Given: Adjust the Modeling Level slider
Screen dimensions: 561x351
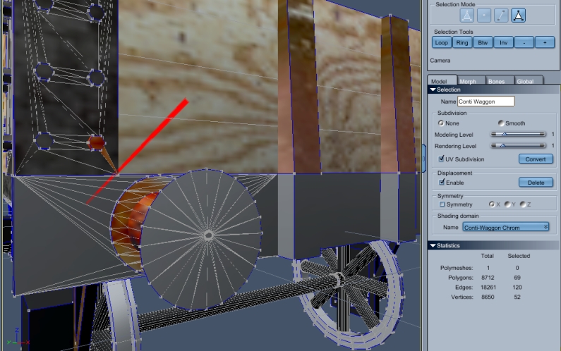Looking at the screenshot, I should pyautogui.click(x=518, y=135).
